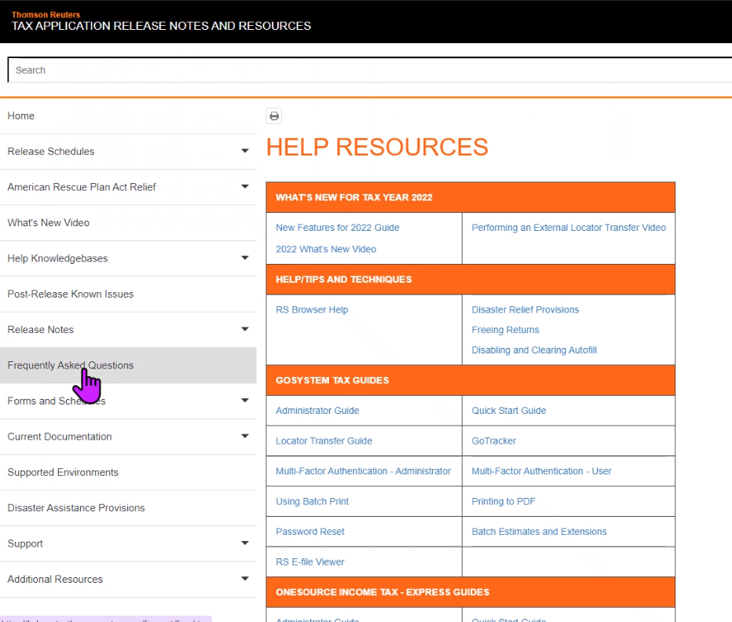
Task: Open Password Reset link
Action: click(x=310, y=532)
